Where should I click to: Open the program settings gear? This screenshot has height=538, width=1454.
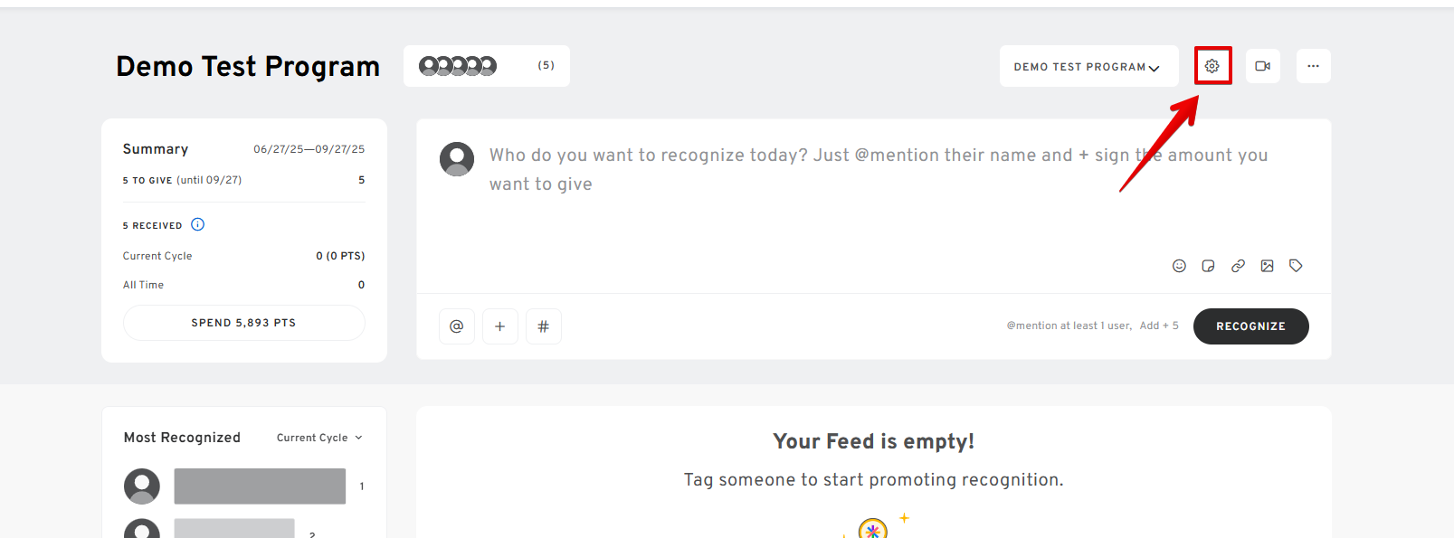(x=1212, y=66)
